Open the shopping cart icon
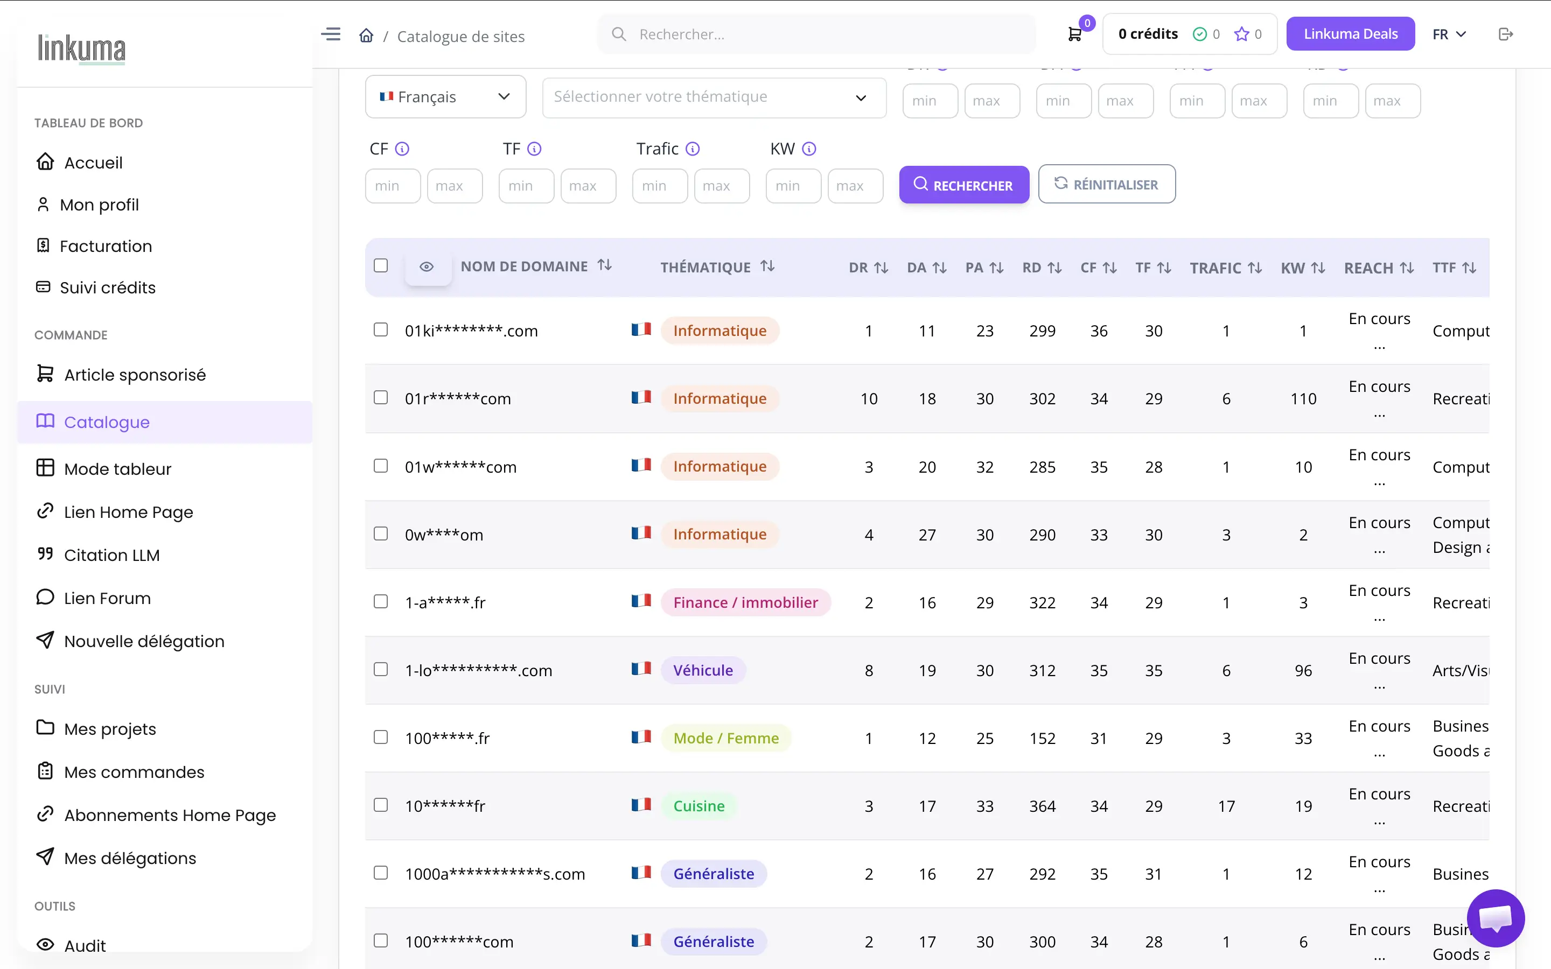The width and height of the screenshot is (1551, 969). (1075, 34)
